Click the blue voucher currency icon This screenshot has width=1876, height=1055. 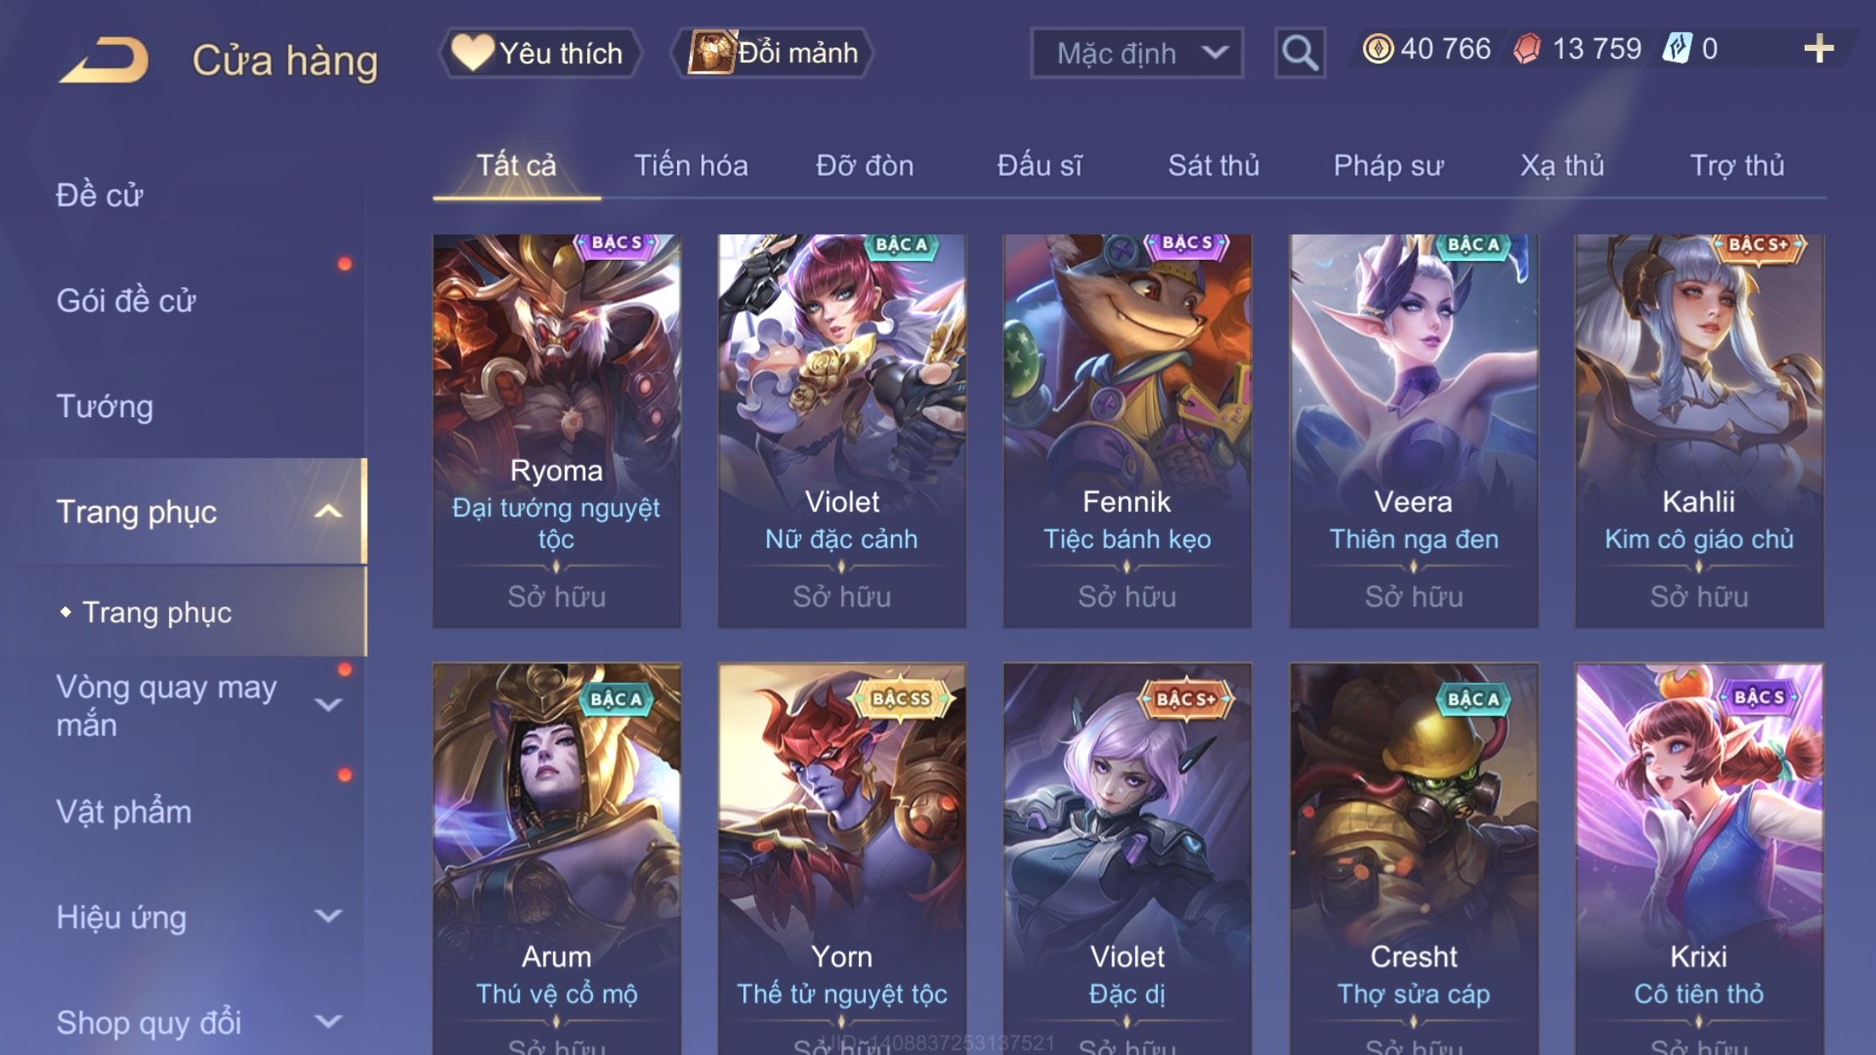[x=1677, y=48]
